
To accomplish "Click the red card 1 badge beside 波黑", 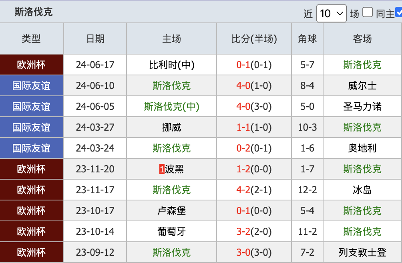I will [162, 169].
